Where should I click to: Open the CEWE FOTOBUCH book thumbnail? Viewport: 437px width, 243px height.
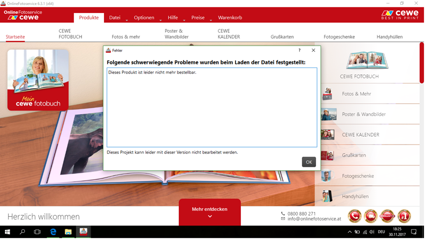click(366, 61)
